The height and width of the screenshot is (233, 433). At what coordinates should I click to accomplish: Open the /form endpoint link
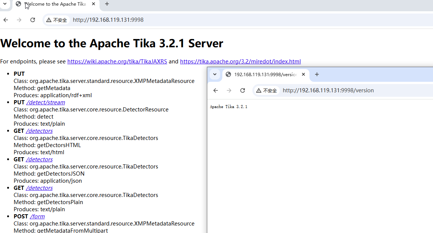pos(37,216)
